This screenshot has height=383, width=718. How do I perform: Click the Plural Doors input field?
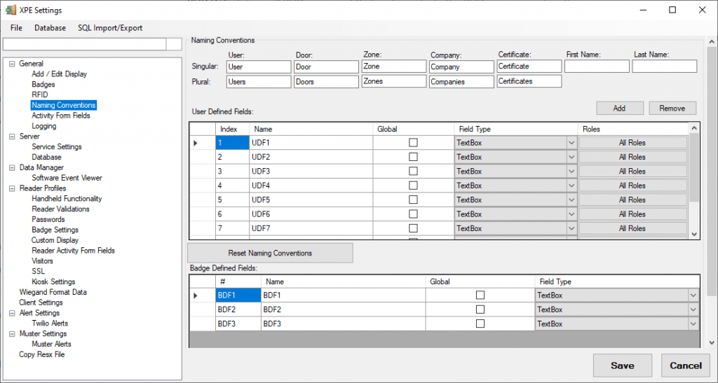[x=326, y=82]
